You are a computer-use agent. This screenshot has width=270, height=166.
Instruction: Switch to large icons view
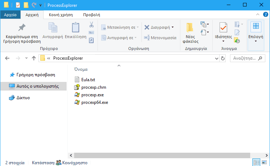[264, 162]
